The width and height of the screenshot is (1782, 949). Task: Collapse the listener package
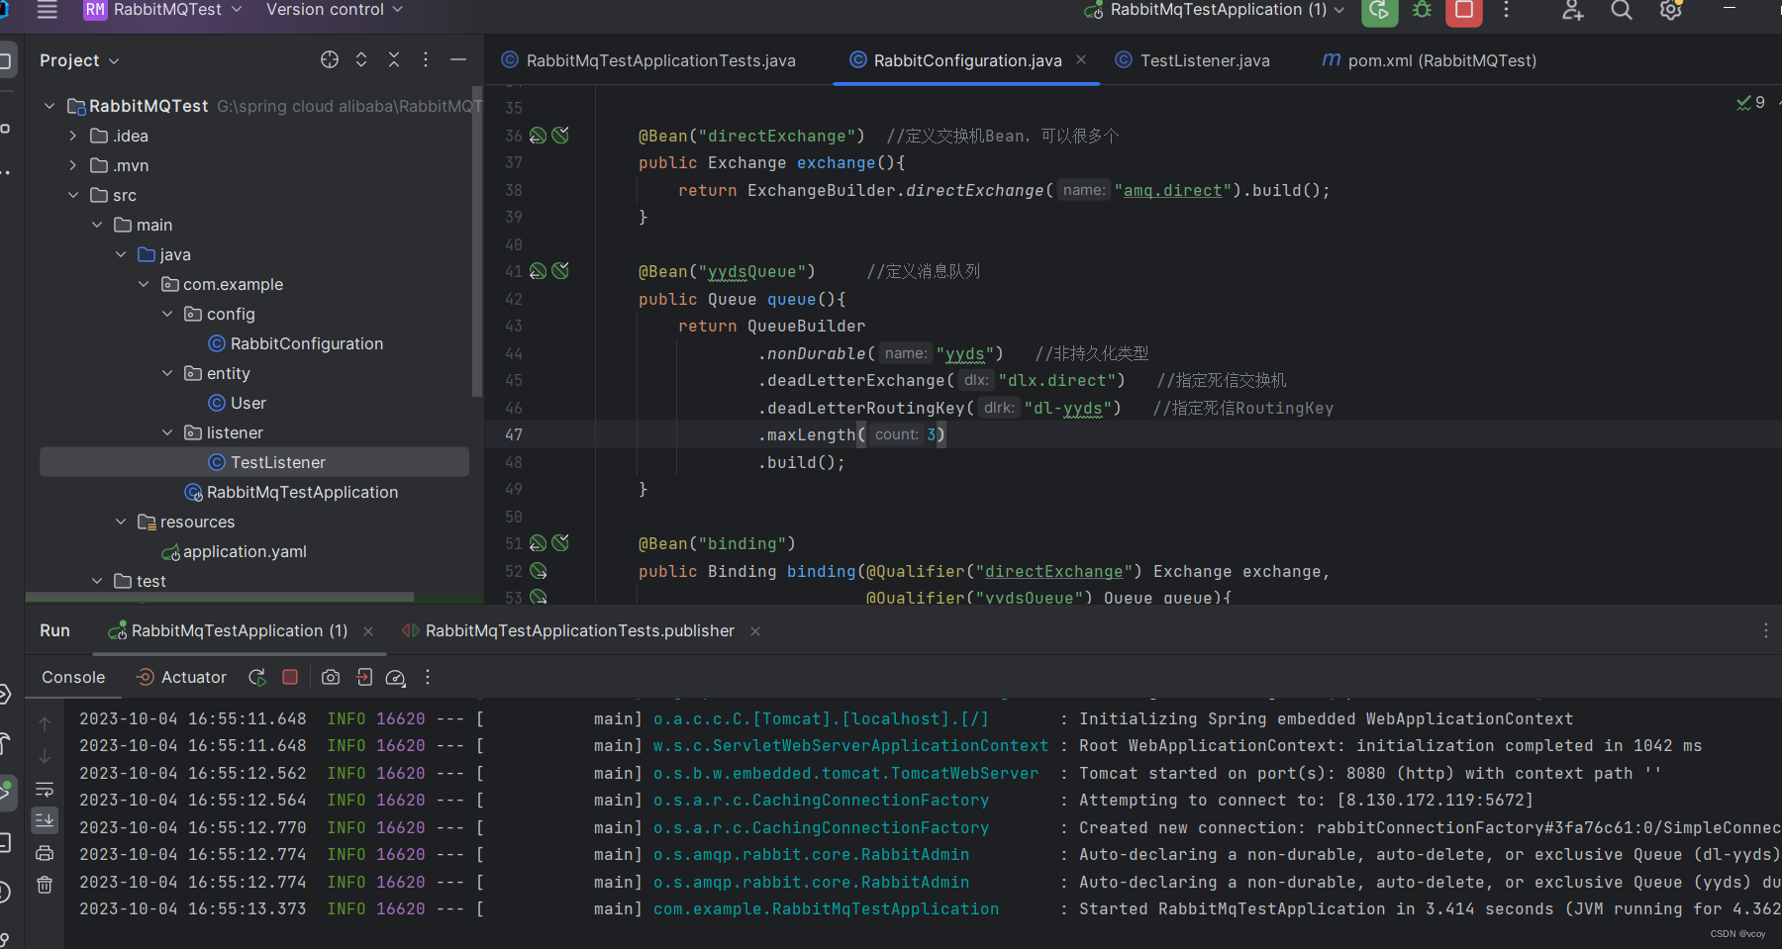click(167, 432)
